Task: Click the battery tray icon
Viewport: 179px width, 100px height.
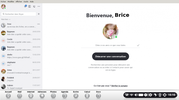Action: point(141,95)
